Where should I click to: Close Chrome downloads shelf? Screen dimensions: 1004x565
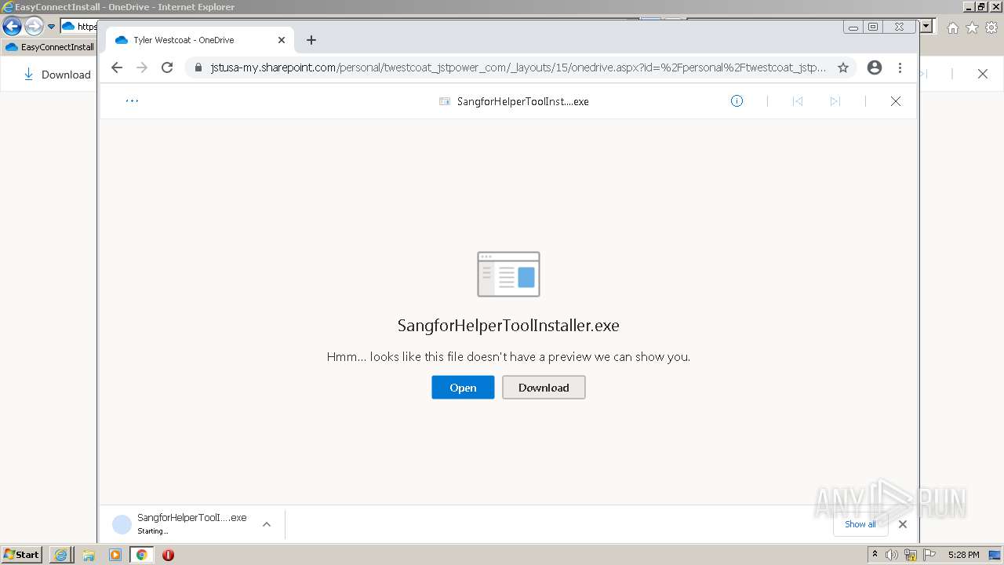coord(903,524)
